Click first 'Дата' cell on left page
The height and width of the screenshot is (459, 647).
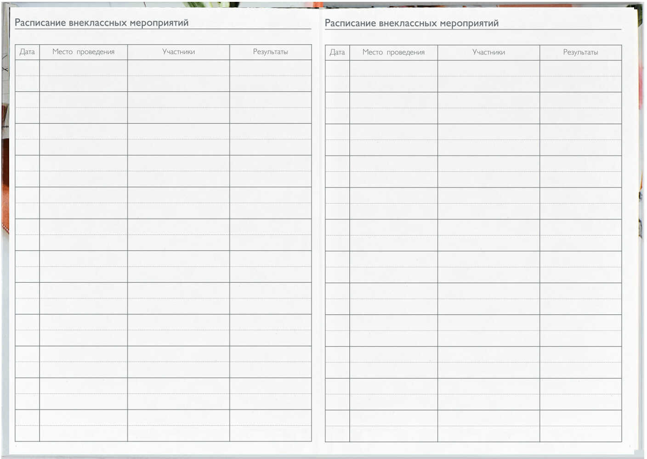pyautogui.click(x=27, y=76)
